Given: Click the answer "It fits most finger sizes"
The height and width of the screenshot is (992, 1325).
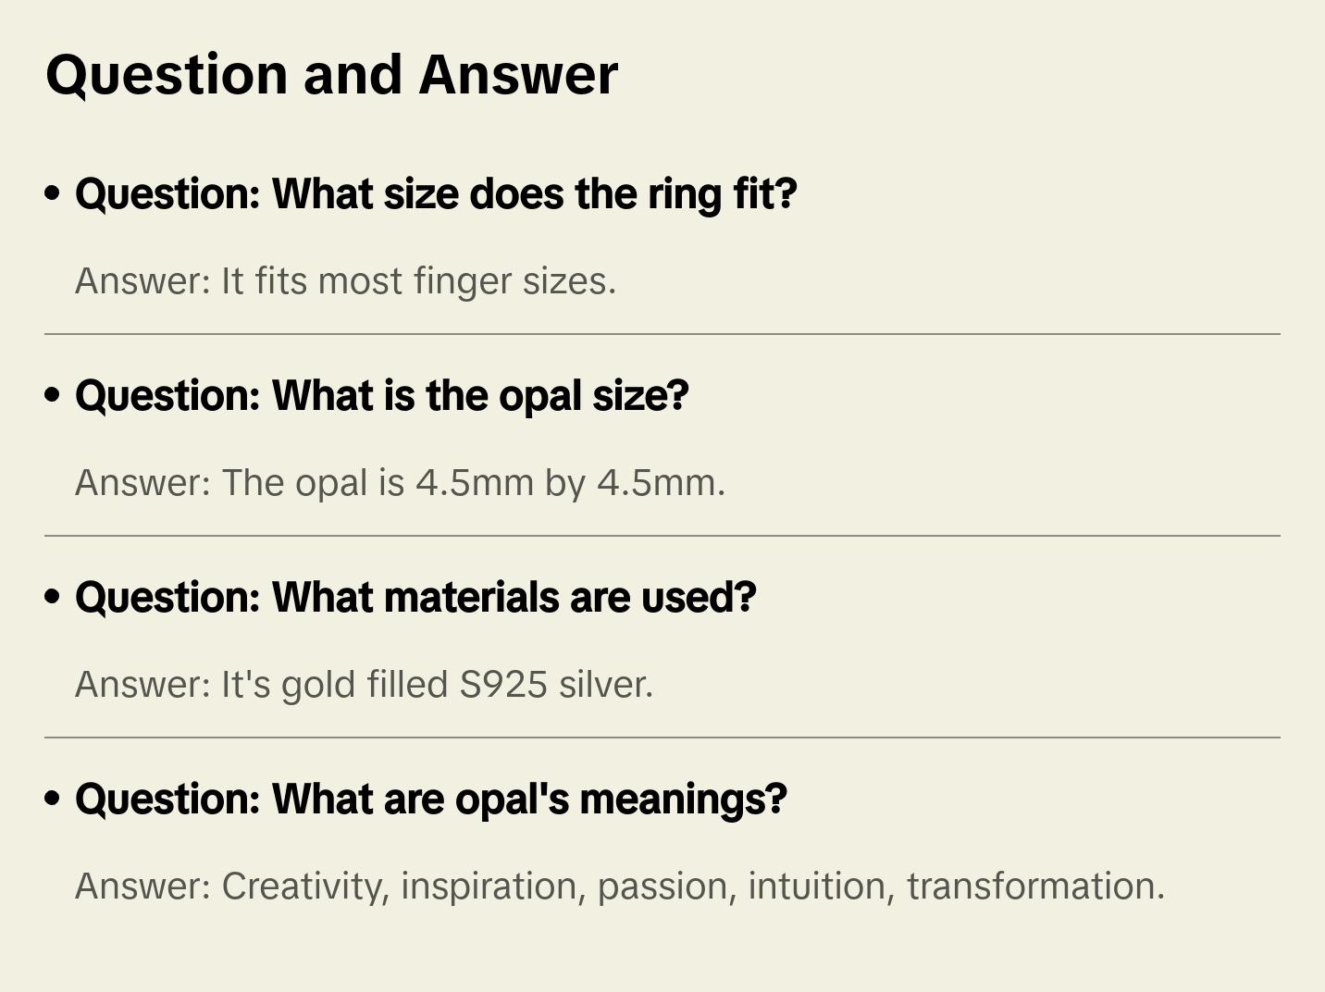Looking at the screenshot, I should coord(345,281).
